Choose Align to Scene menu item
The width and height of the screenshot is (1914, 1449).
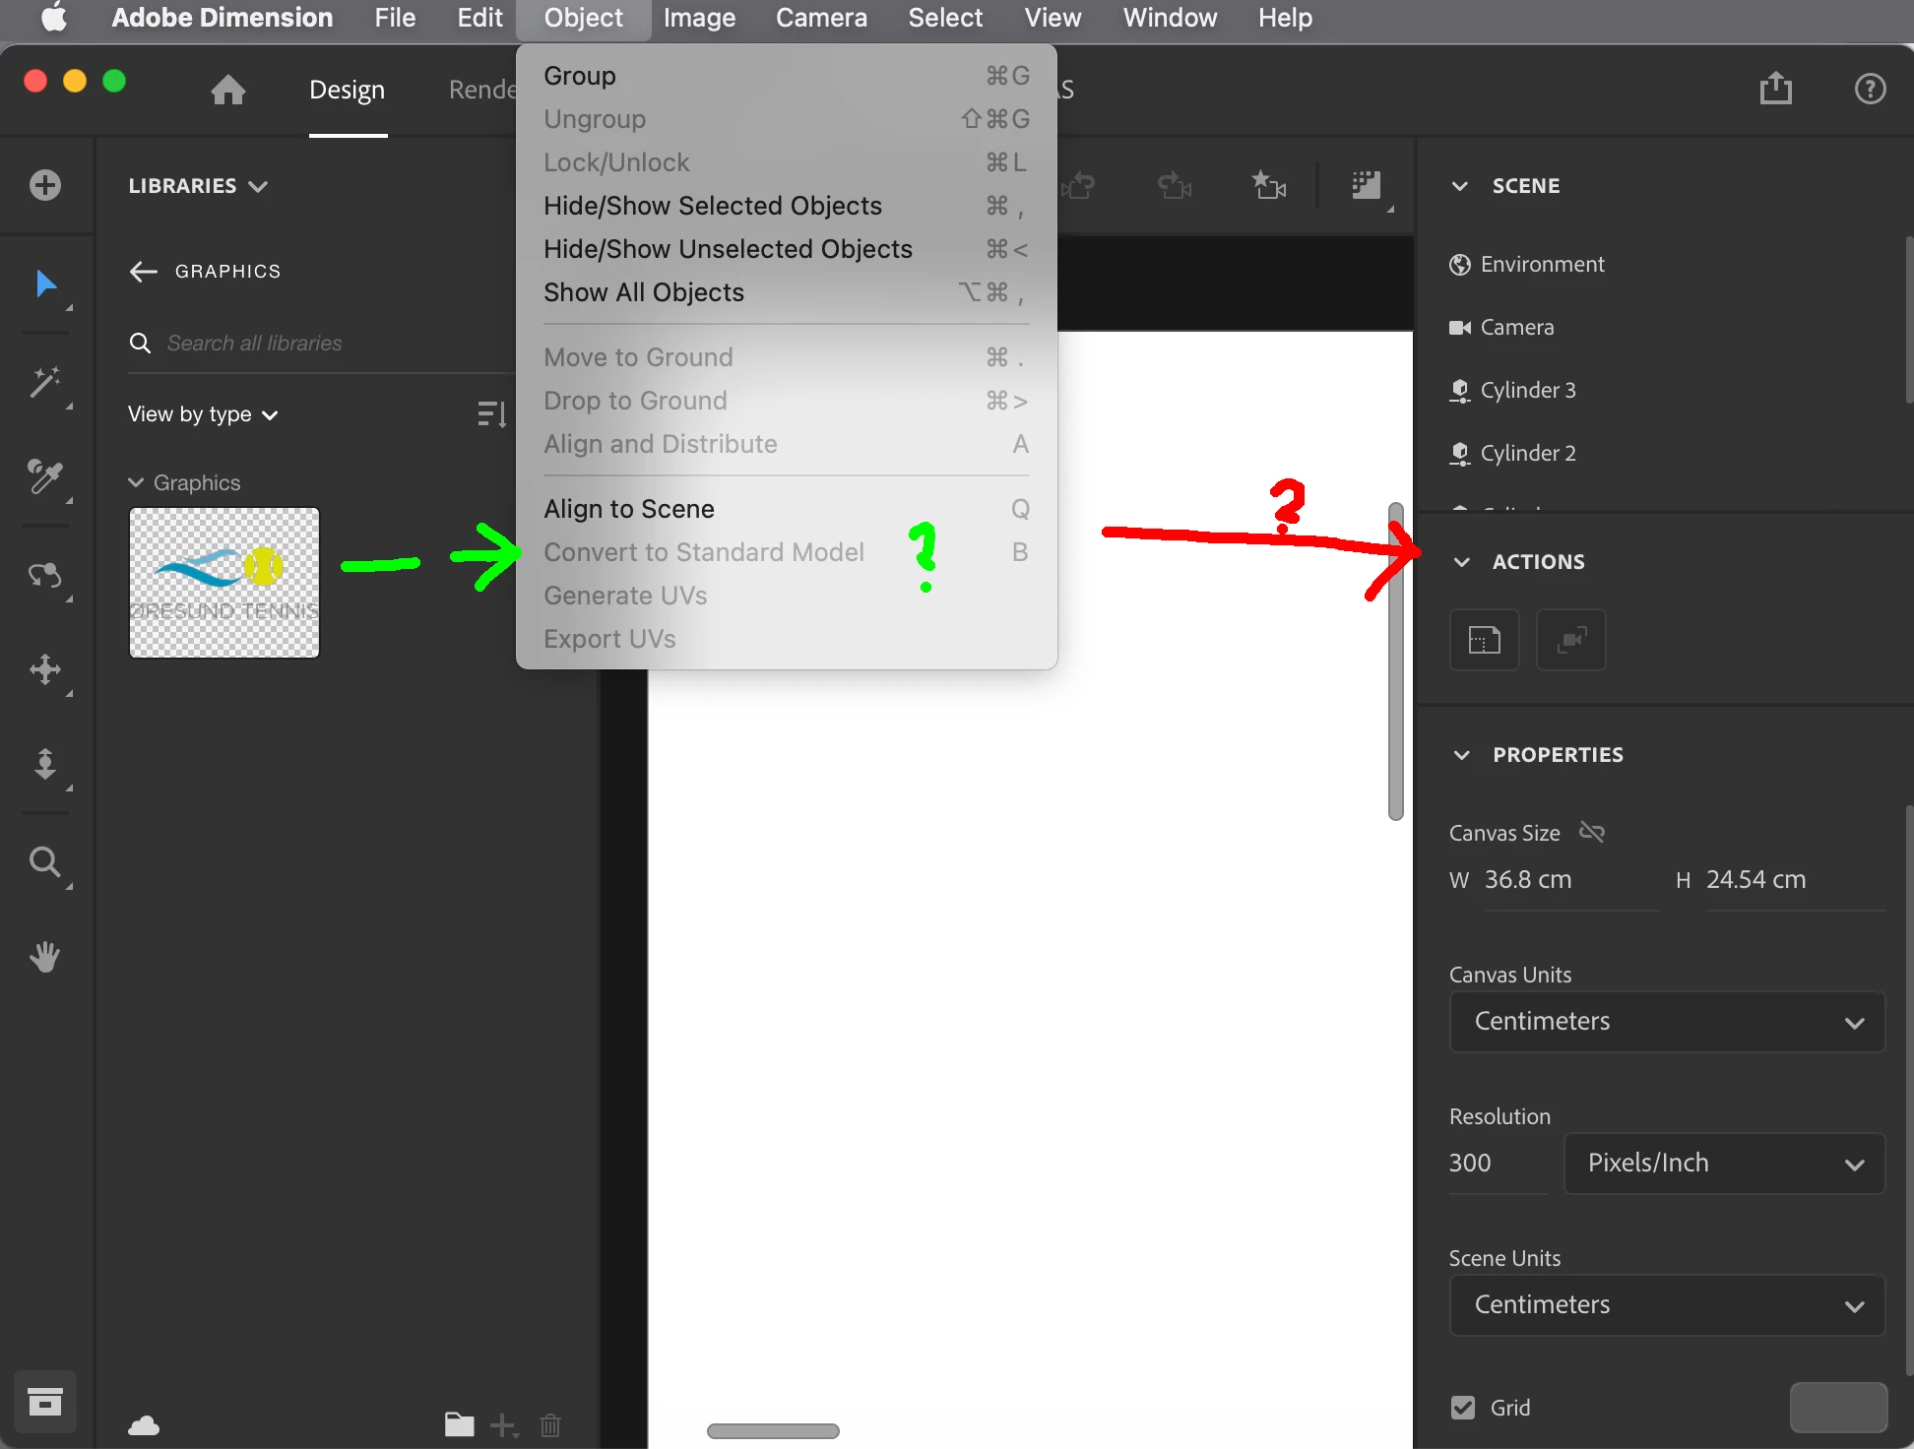[629, 509]
